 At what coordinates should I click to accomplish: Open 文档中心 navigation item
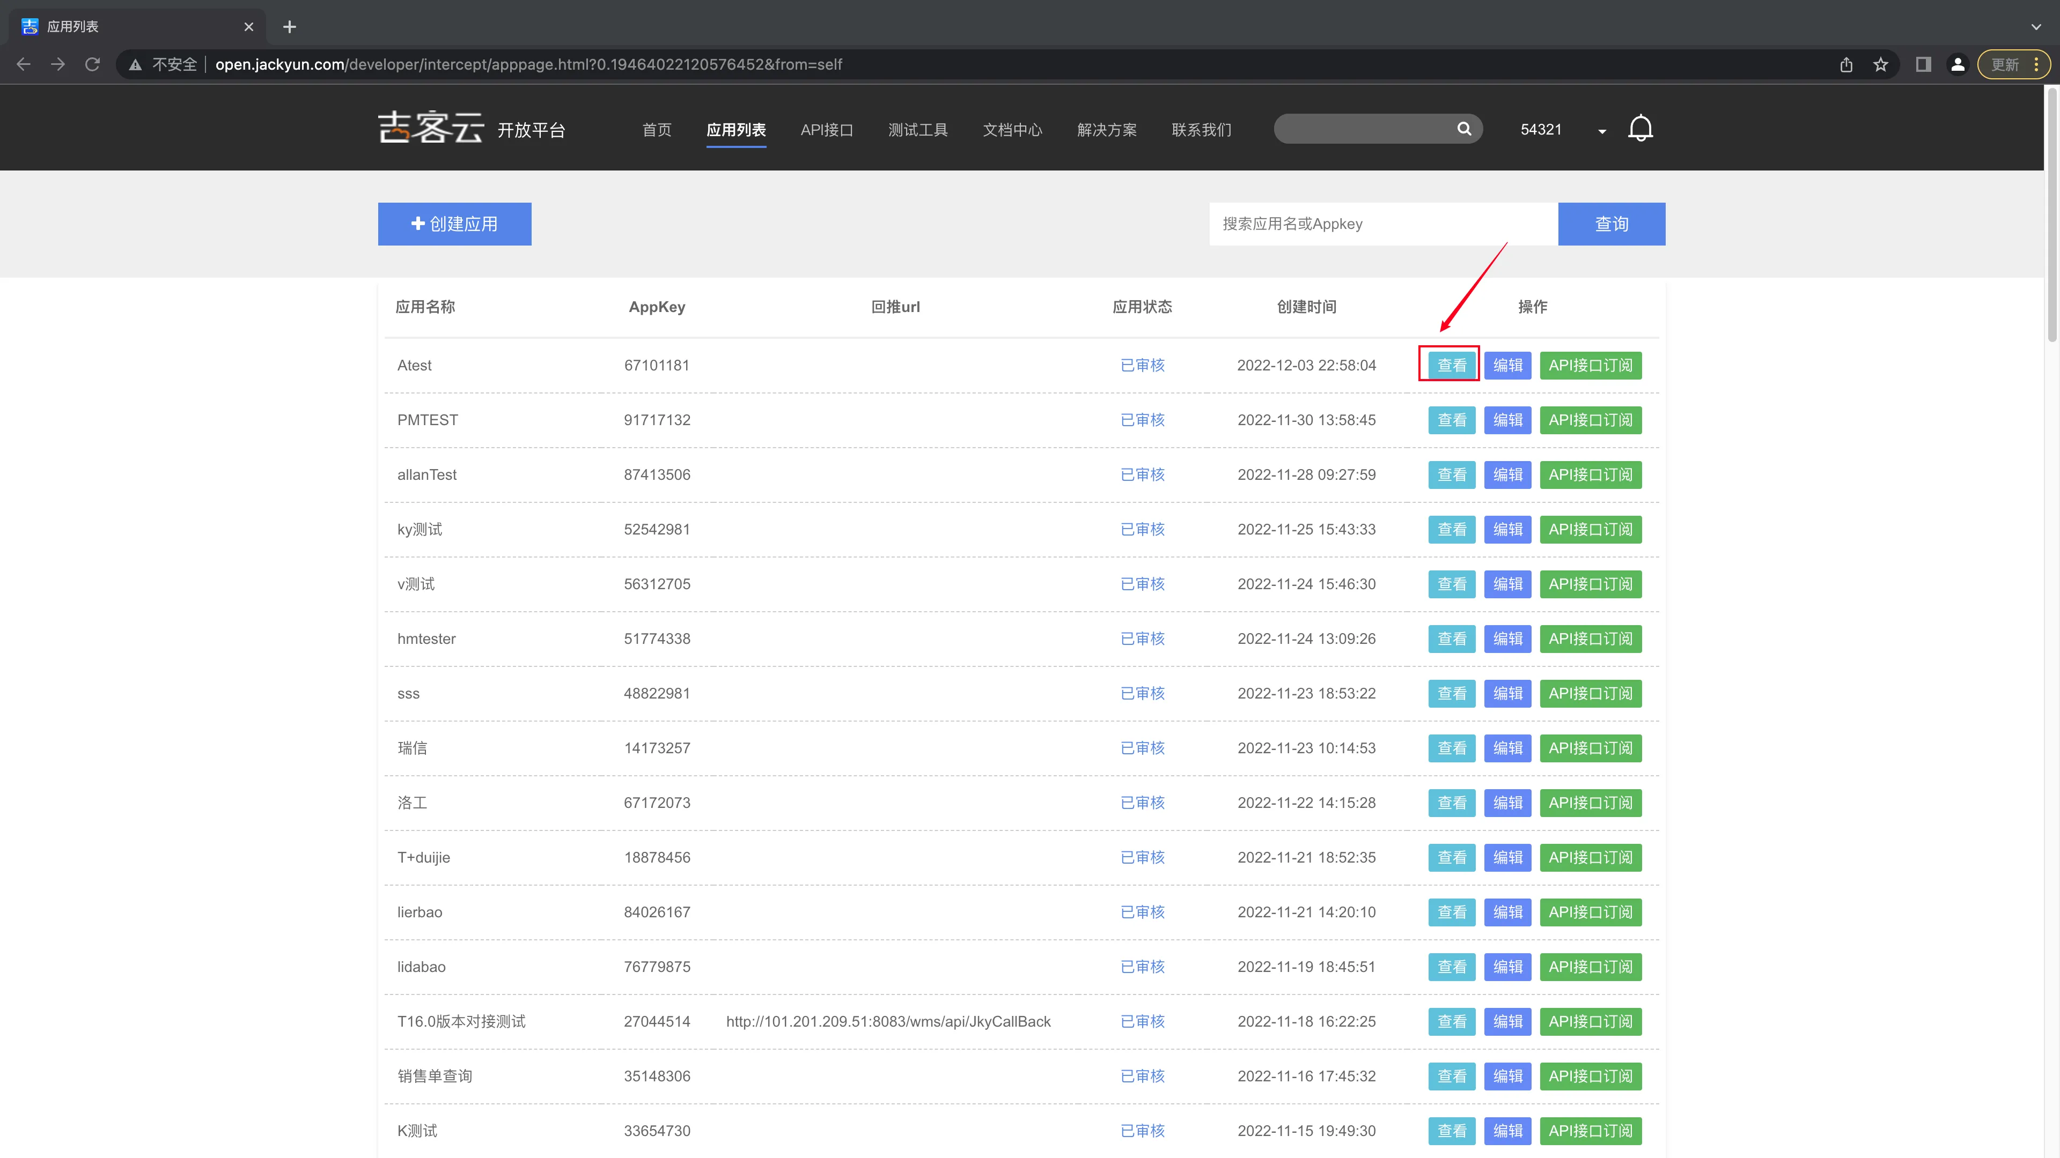1012,129
